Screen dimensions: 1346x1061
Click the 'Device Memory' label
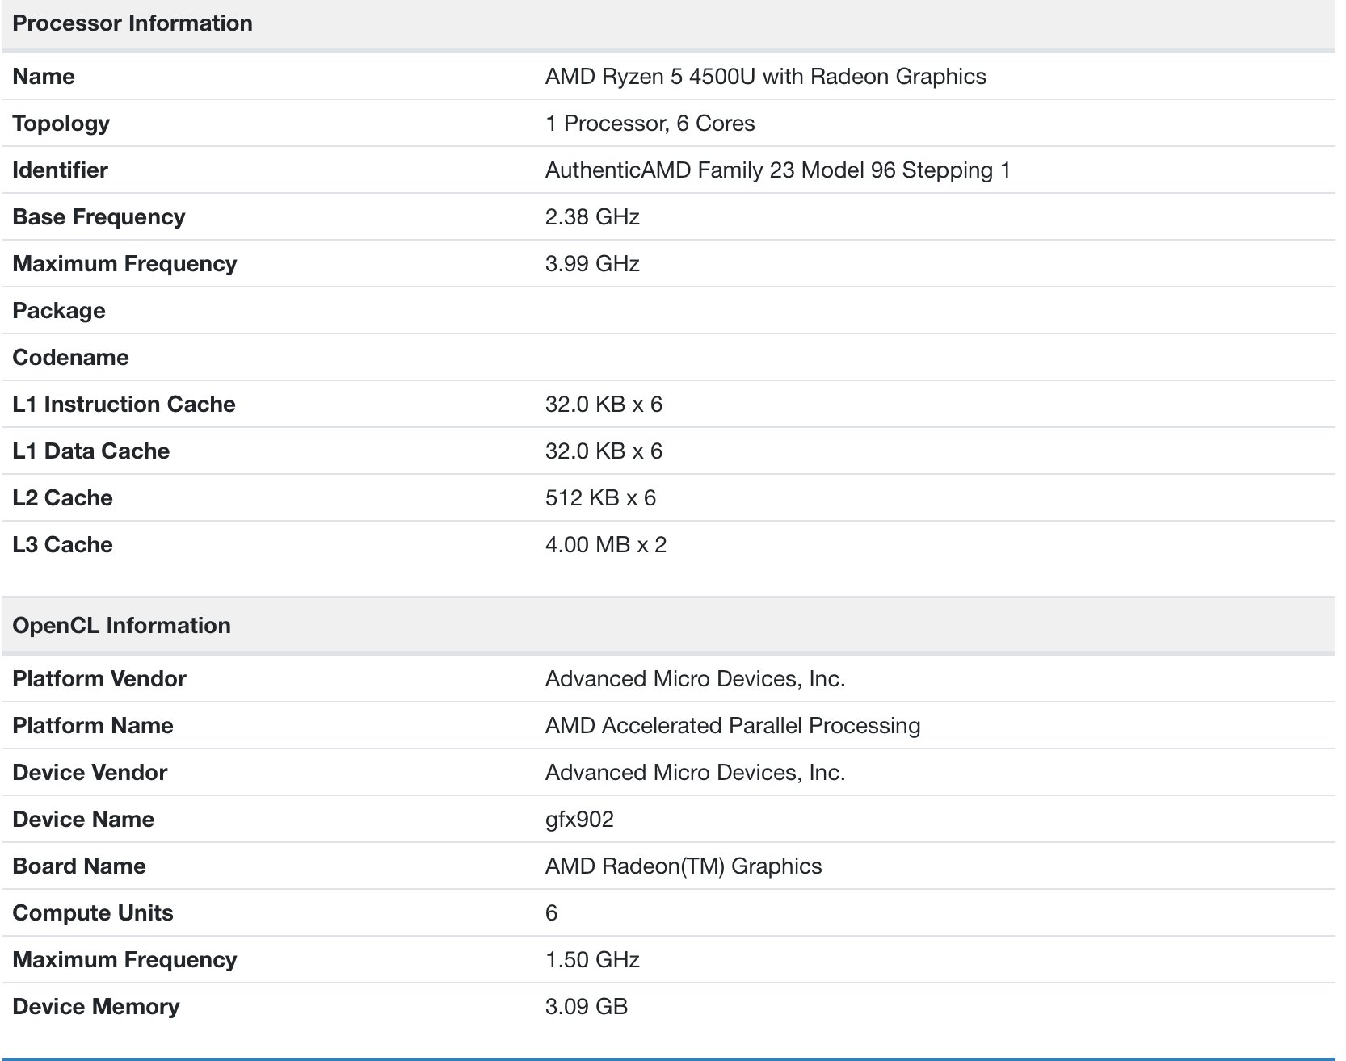(96, 1007)
